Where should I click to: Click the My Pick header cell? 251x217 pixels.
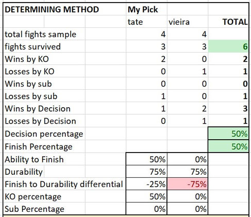click(x=146, y=9)
